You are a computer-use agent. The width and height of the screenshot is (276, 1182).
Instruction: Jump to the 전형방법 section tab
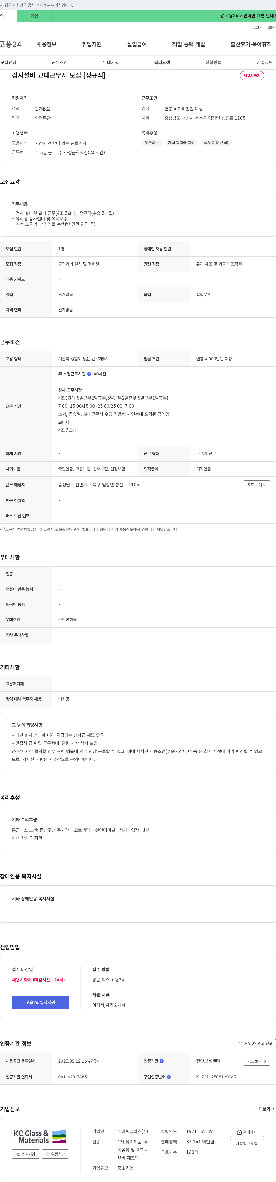tap(213, 62)
